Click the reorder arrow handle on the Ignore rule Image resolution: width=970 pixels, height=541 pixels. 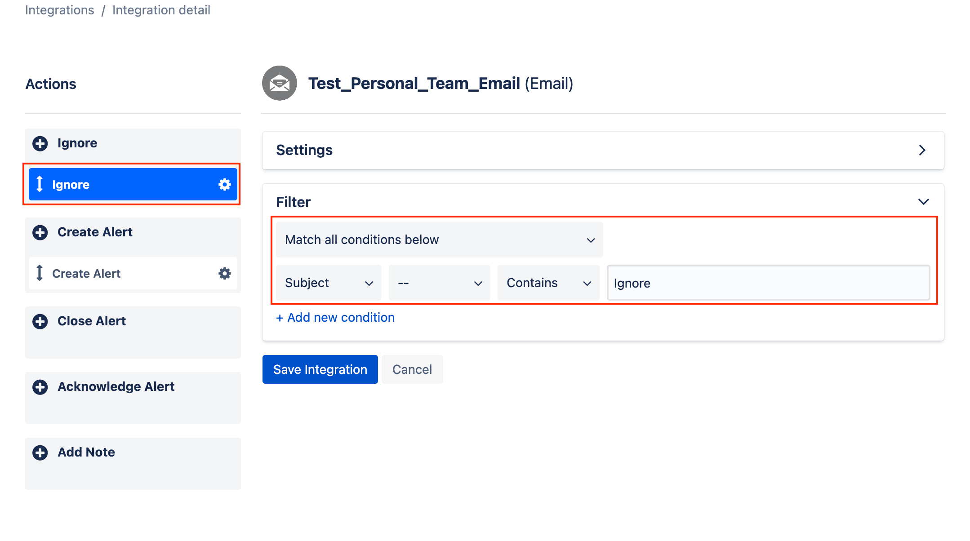tap(40, 184)
